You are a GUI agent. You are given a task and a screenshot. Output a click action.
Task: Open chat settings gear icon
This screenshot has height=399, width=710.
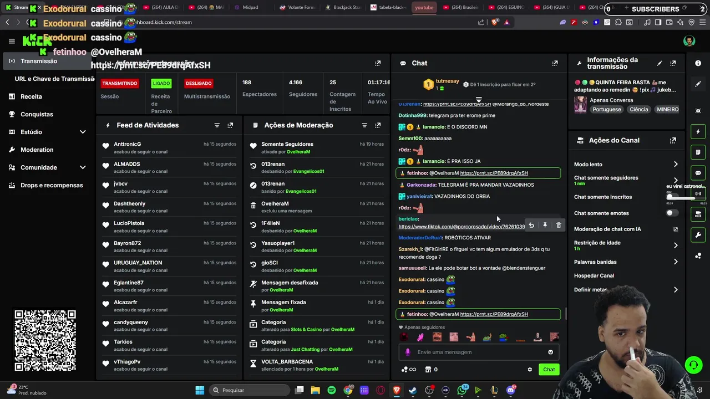click(530, 370)
